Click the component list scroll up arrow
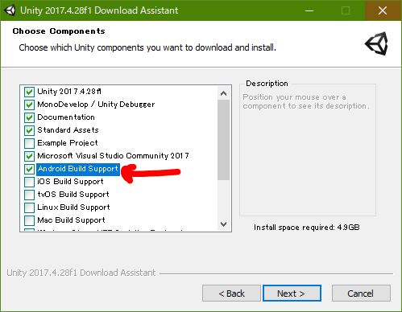 tap(223, 93)
